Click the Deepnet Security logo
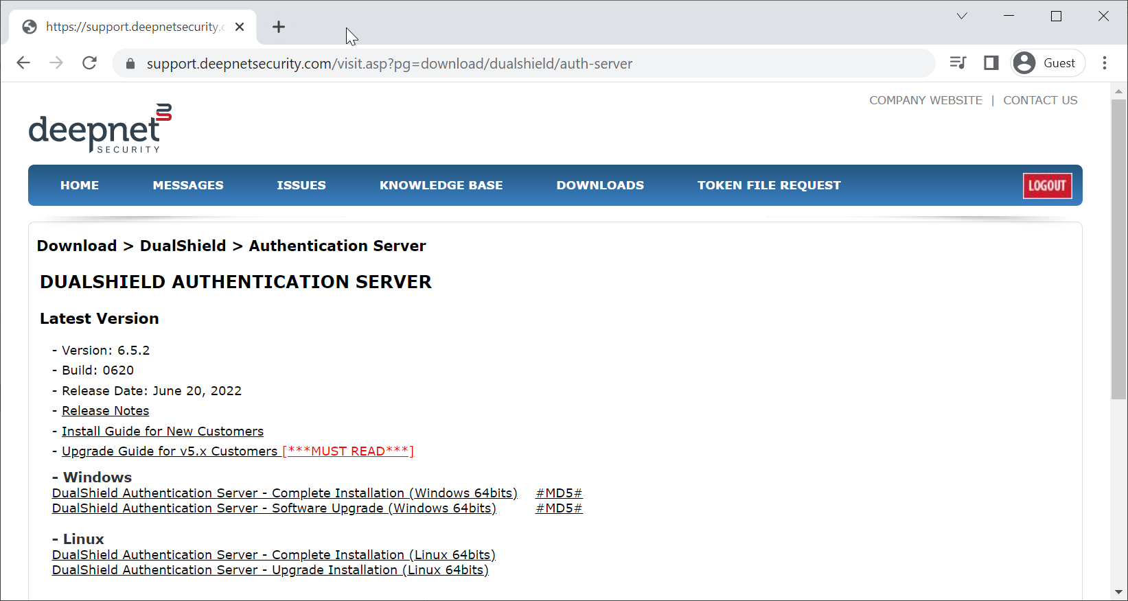1128x601 pixels. point(100,128)
